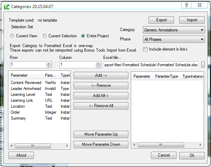This screenshot has width=211, height=167.
Task: Click right list scrollbar's left arrow
Action: point(134,145)
